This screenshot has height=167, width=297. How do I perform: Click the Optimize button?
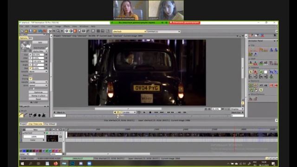38,92
